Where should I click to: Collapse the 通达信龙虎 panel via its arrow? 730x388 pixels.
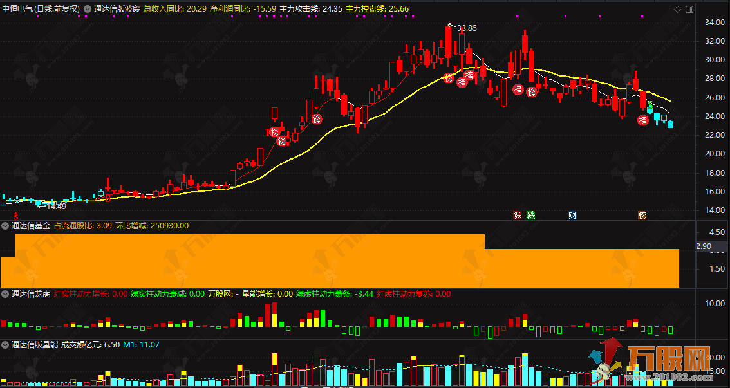5,293
